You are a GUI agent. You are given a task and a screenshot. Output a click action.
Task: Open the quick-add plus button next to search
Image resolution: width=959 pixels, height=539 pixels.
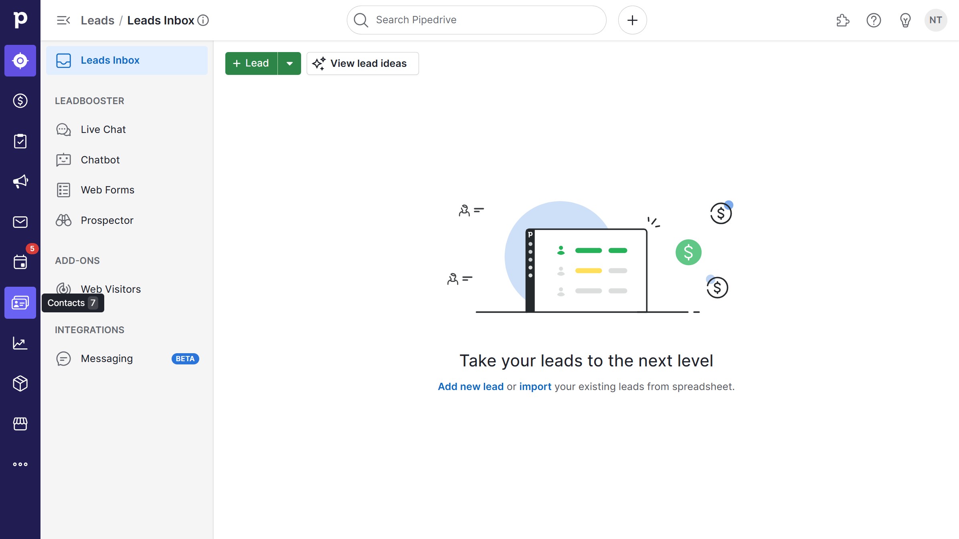(x=632, y=20)
